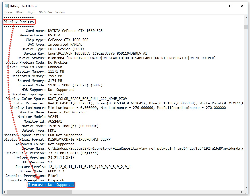Screen dimensions: 250x196
Task: Open the Dosya menu
Action: (x=8, y=12)
